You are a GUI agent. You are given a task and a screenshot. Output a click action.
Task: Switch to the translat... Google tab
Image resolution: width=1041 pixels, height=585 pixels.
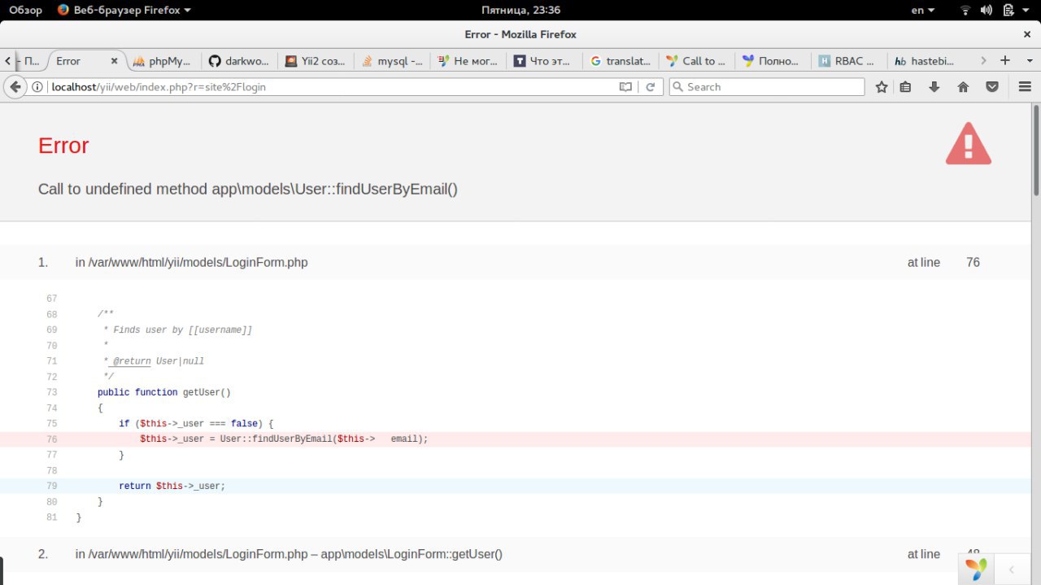[621, 61]
